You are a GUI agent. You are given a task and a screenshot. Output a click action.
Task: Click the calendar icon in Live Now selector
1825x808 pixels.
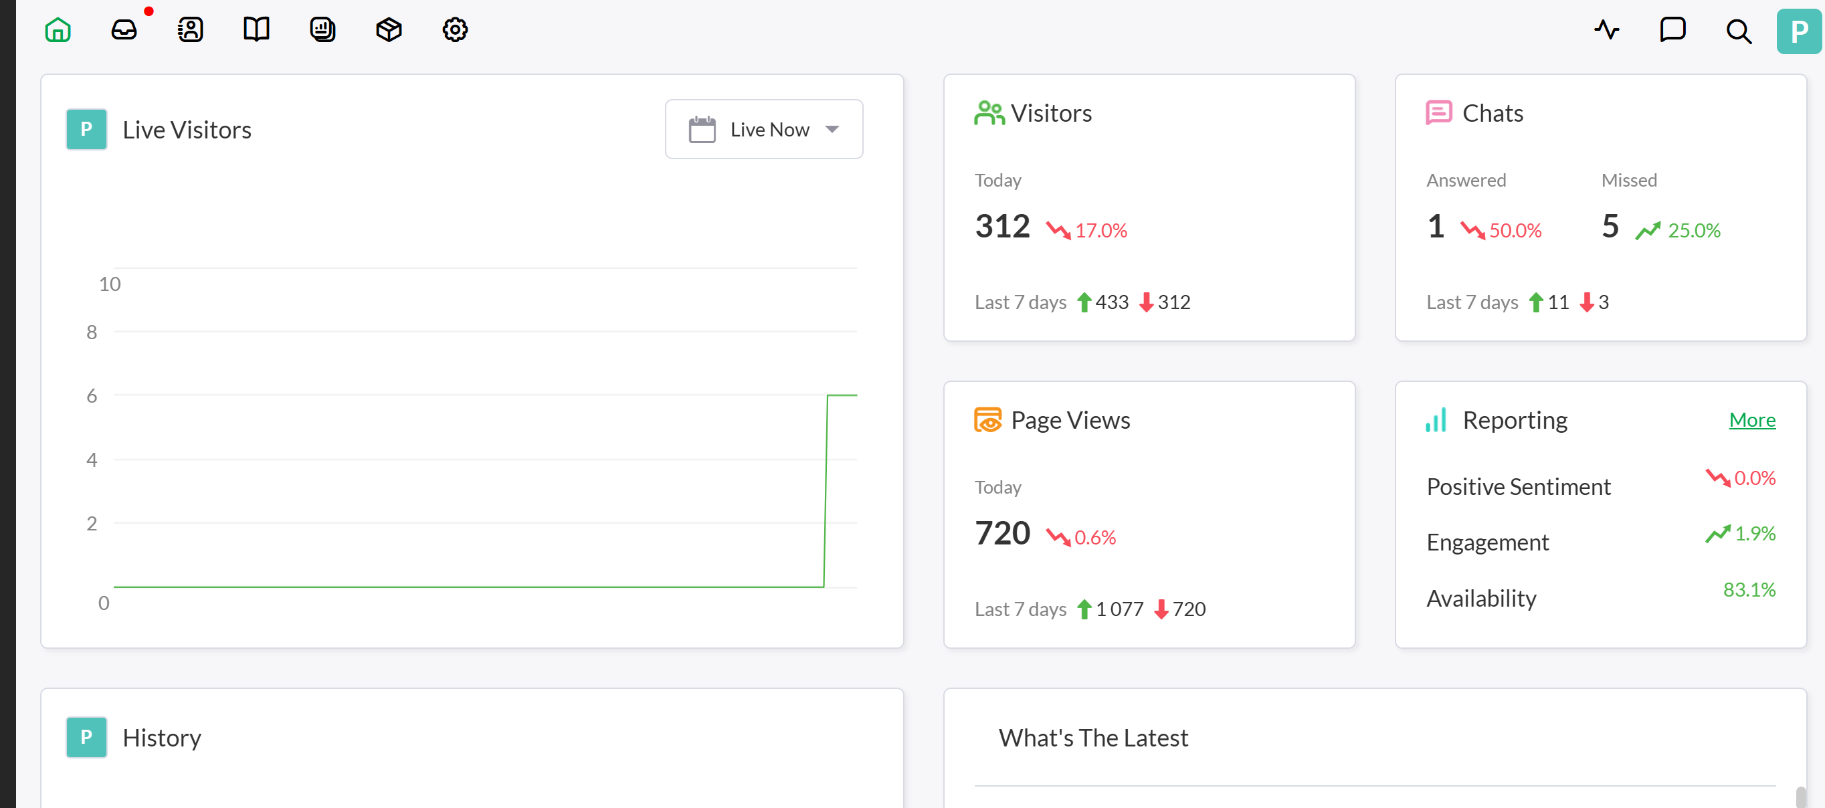[x=702, y=130]
